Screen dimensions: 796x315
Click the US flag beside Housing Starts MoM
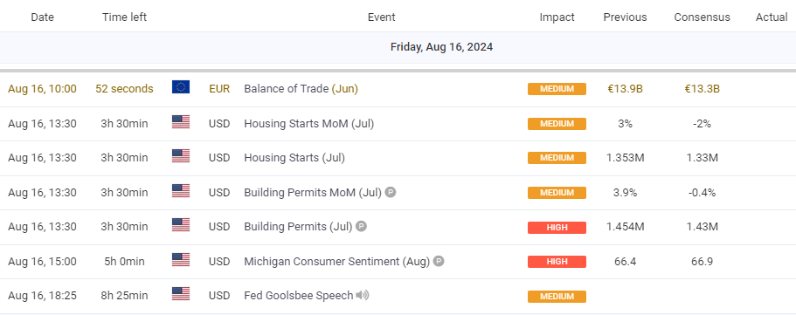pyautogui.click(x=181, y=122)
